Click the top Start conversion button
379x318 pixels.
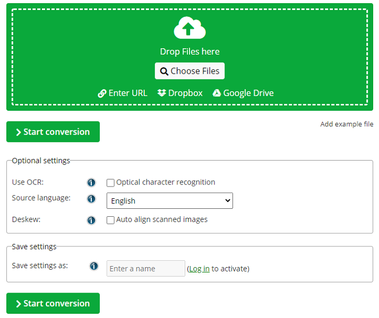coord(53,132)
